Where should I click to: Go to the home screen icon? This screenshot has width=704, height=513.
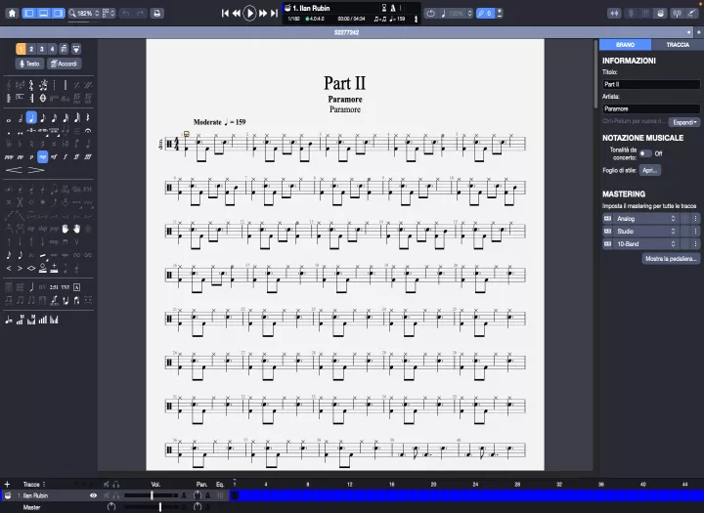click(12, 13)
